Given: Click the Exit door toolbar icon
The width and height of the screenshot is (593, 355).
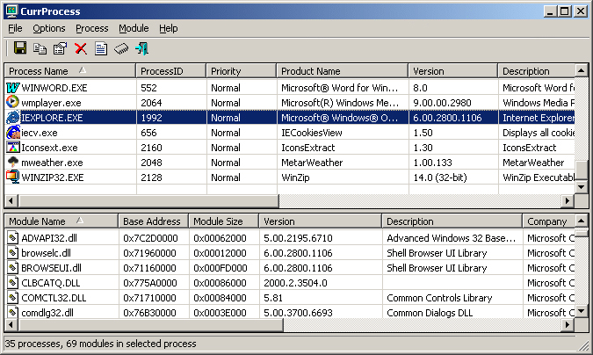Looking at the screenshot, I should (141, 48).
